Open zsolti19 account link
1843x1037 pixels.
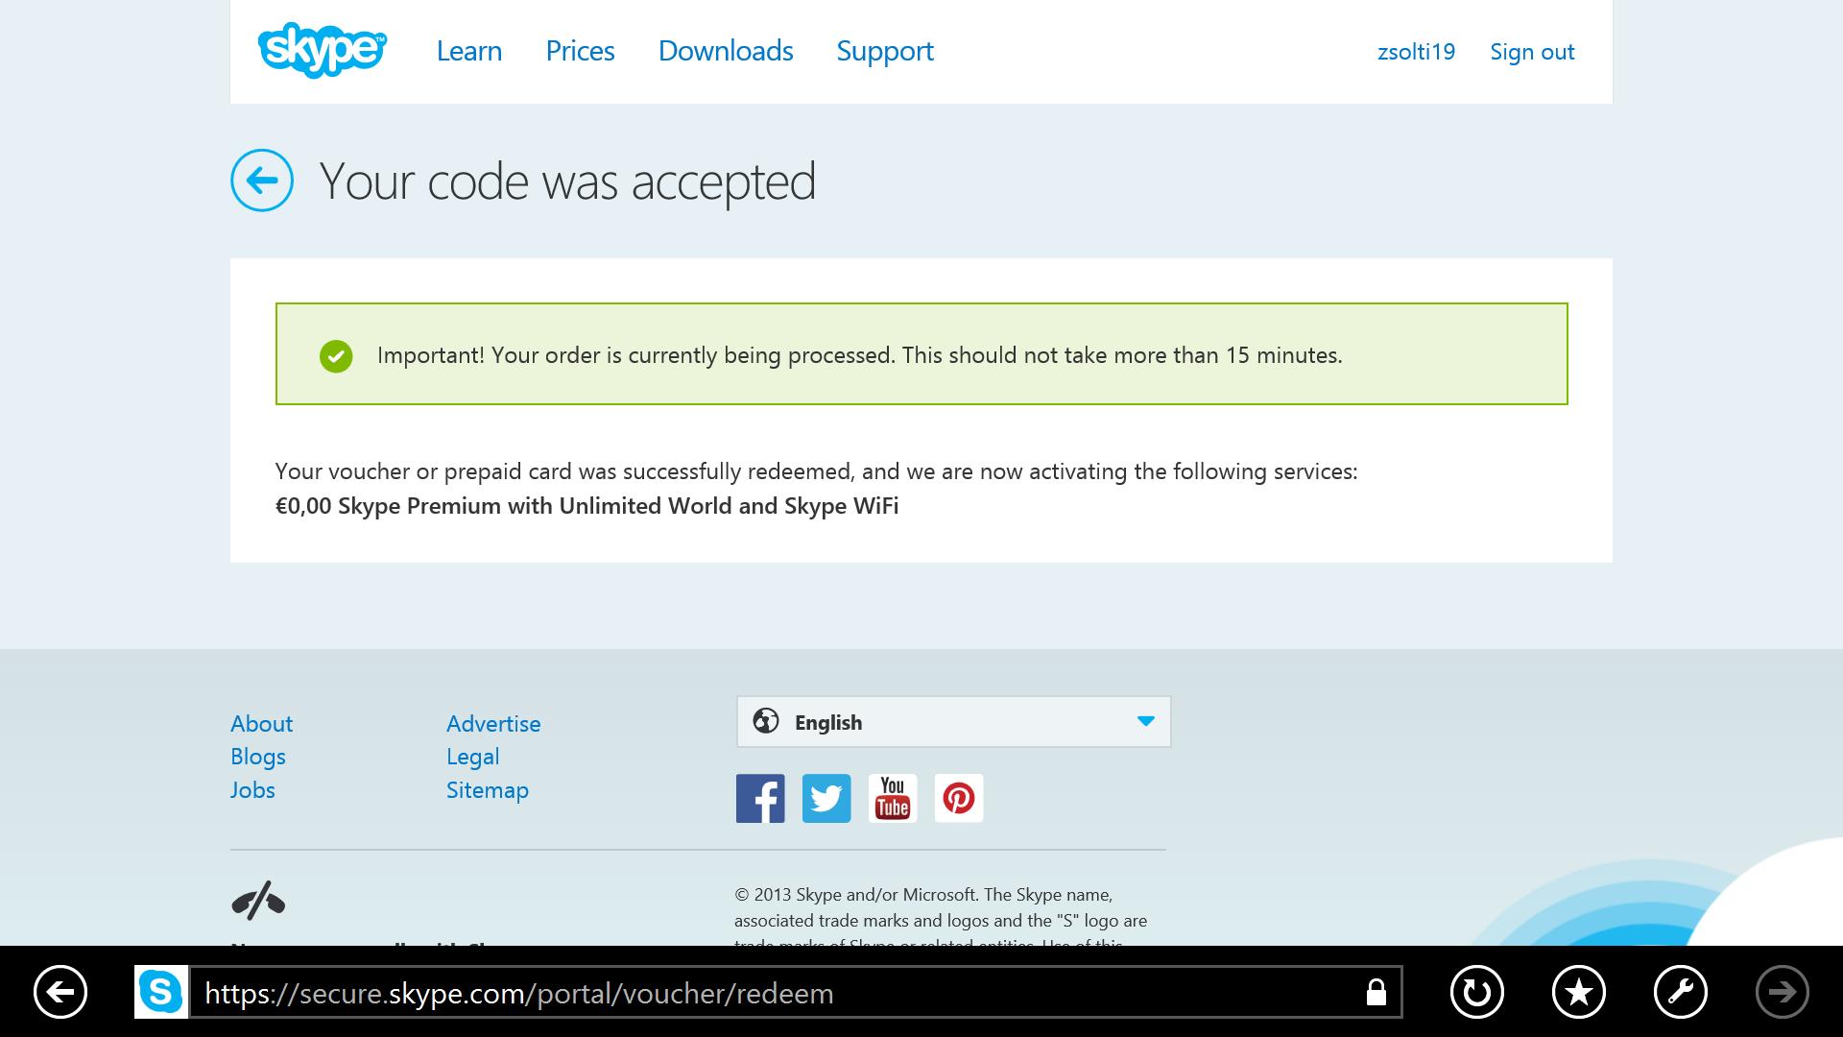coord(1416,52)
